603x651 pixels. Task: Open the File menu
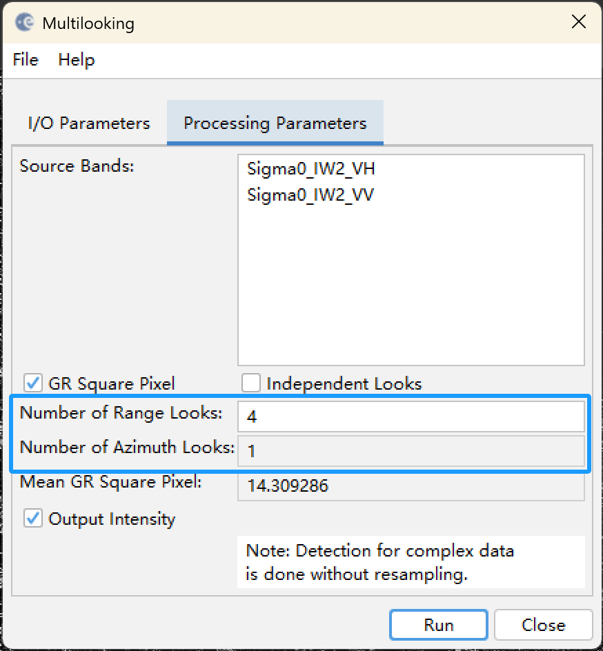pos(26,60)
